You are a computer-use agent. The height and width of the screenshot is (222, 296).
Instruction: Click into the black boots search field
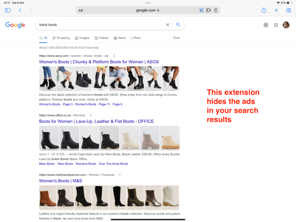[x=101, y=25]
